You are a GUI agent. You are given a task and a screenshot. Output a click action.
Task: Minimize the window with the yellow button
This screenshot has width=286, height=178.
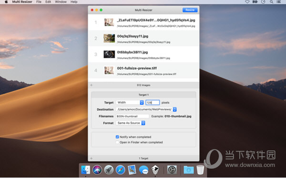coord(97,10)
